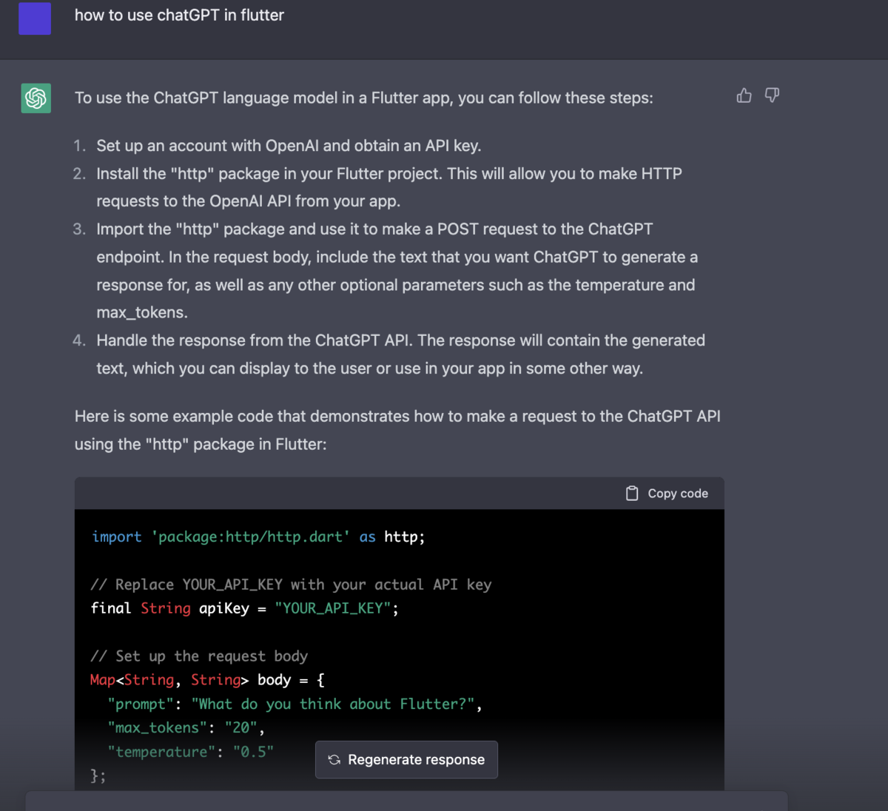Click the "final String apiKey" code line
The height and width of the screenshot is (811, 888).
click(x=245, y=608)
